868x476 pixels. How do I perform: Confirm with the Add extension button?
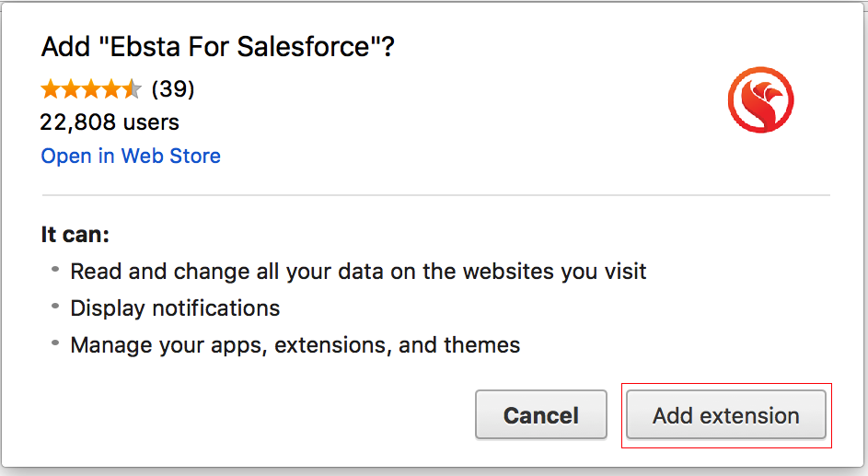pos(725,415)
